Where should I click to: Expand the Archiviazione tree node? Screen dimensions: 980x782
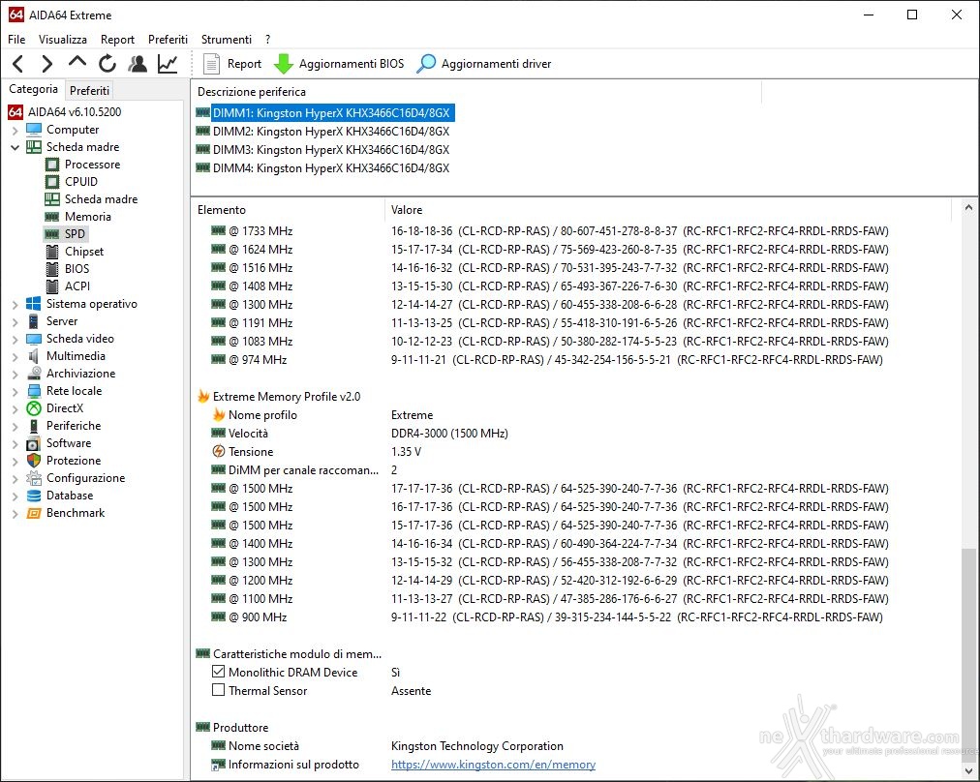coord(15,374)
